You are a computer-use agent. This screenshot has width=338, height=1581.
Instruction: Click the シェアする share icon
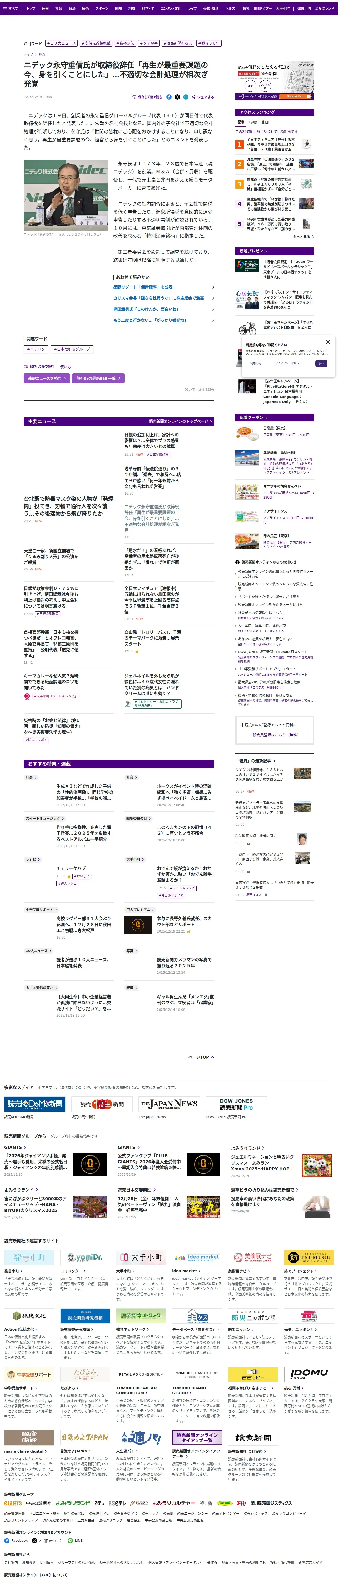(202, 97)
